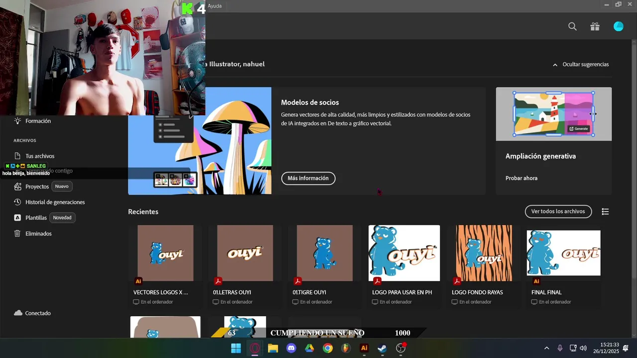Open File Explorer from taskbar
Image resolution: width=637 pixels, height=358 pixels.
(x=273, y=348)
